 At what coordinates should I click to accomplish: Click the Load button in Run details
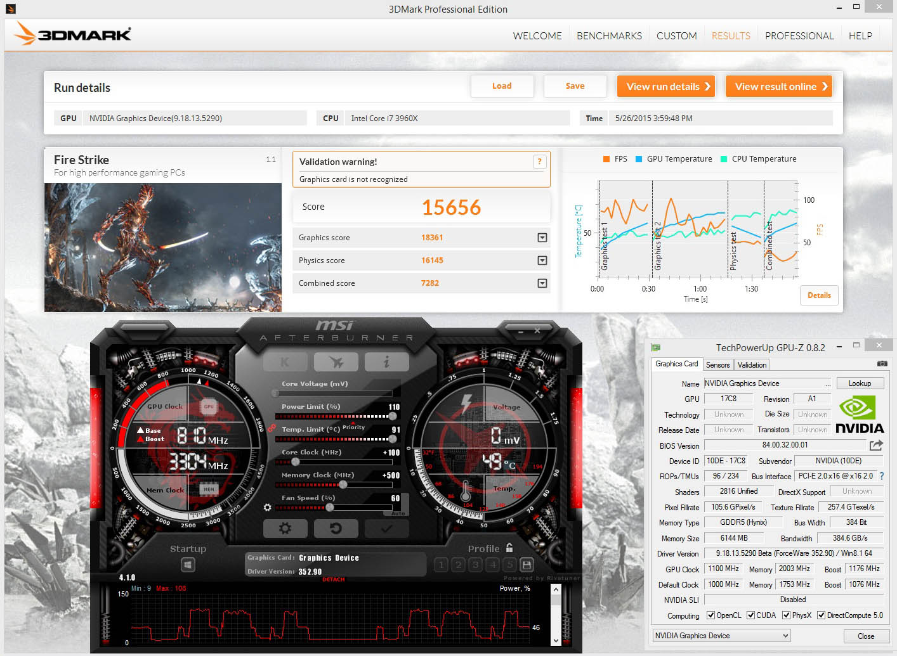coord(502,86)
